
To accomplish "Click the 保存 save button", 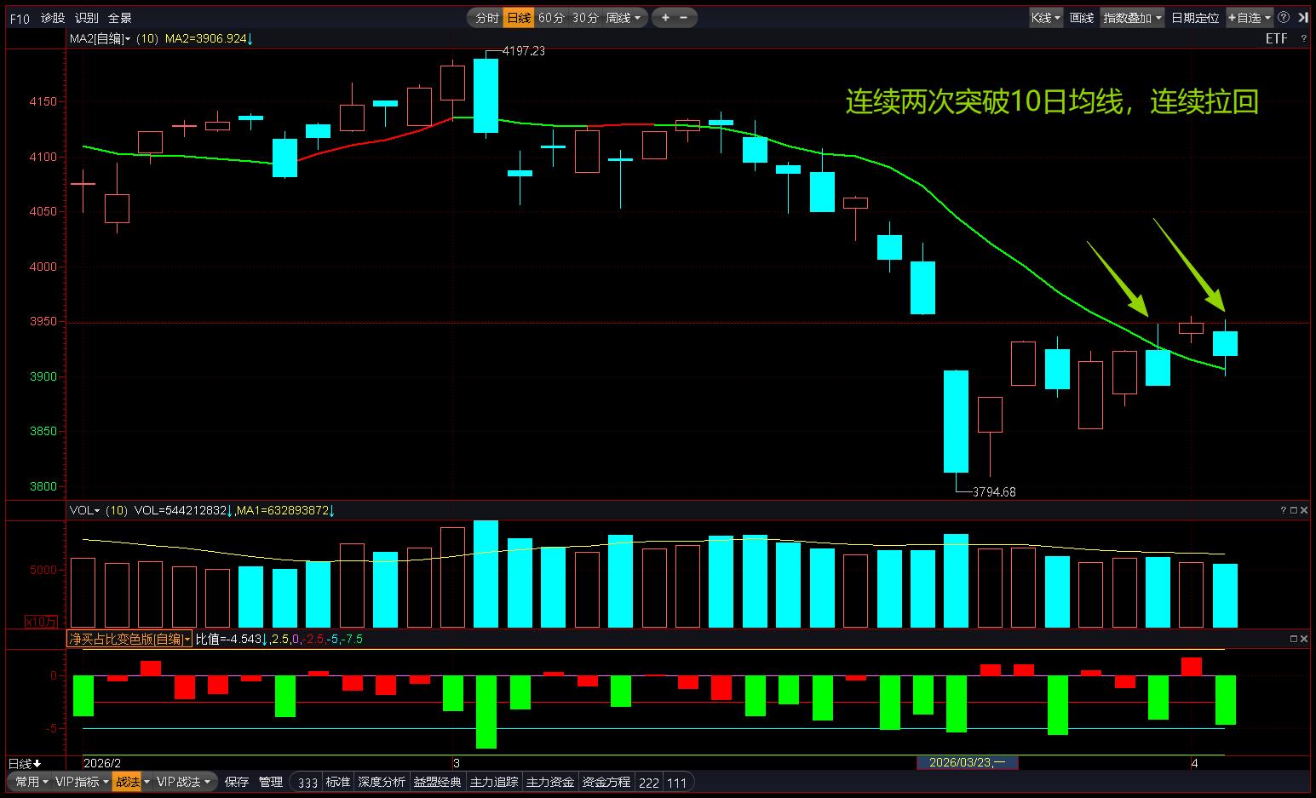I will point(237,782).
